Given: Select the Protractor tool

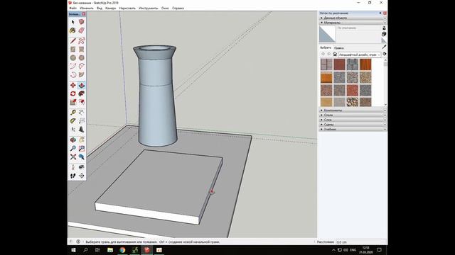Looking at the screenshot, I should [73, 120].
